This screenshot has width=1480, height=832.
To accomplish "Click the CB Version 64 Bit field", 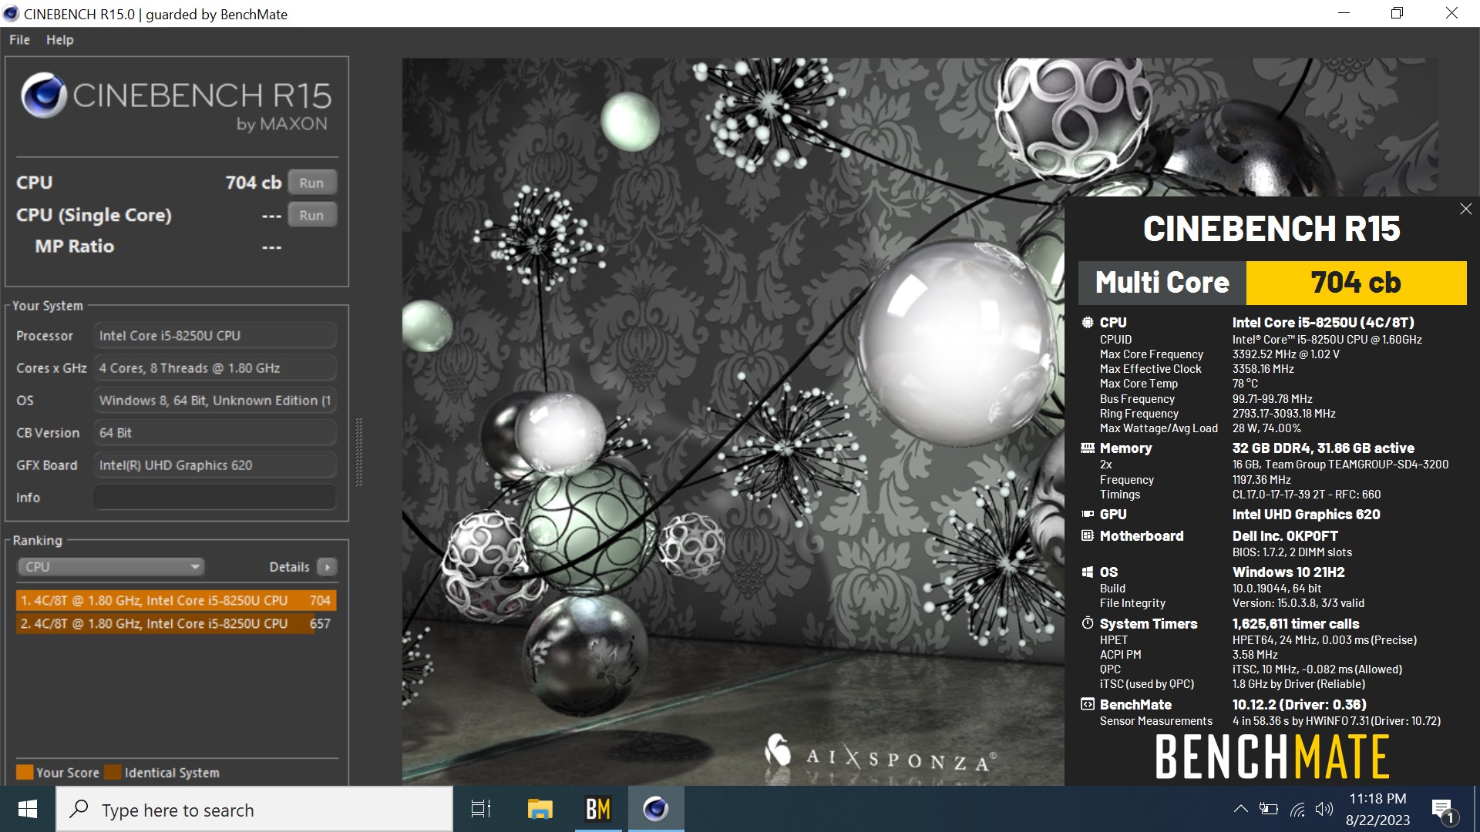I will pyautogui.click(x=215, y=433).
